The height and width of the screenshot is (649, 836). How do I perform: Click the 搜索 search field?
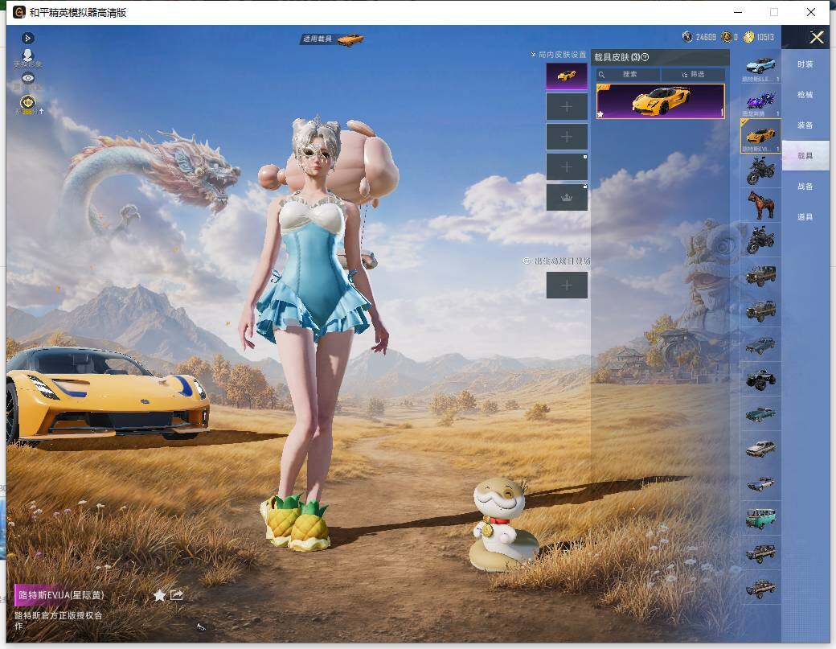point(628,74)
